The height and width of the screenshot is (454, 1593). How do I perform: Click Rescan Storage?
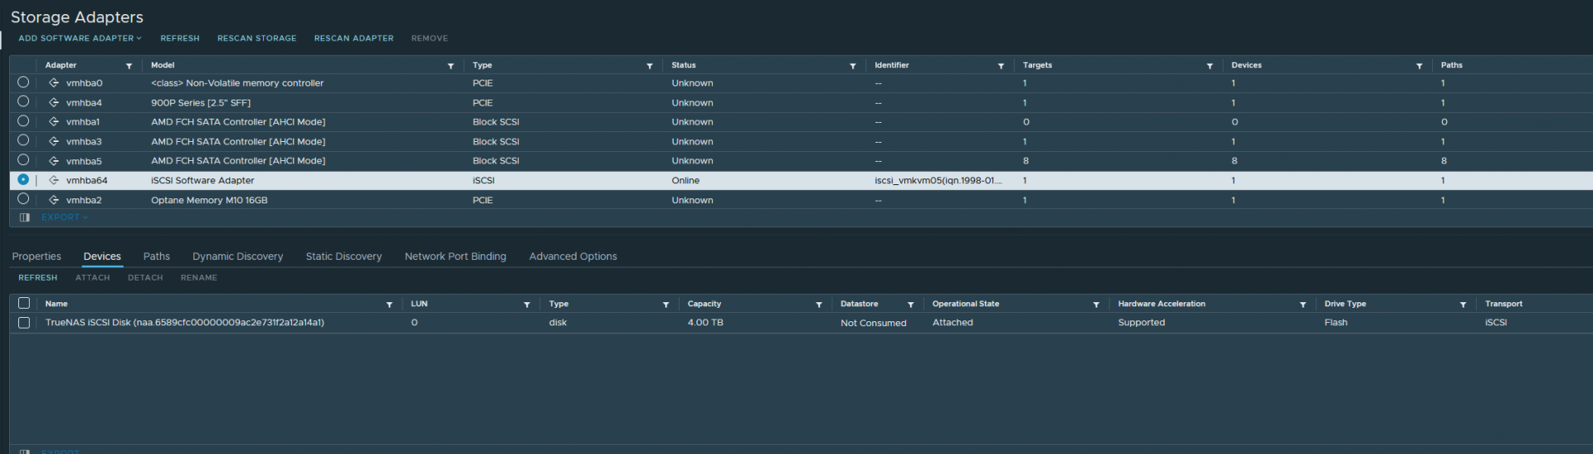pyautogui.click(x=257, y=38)
